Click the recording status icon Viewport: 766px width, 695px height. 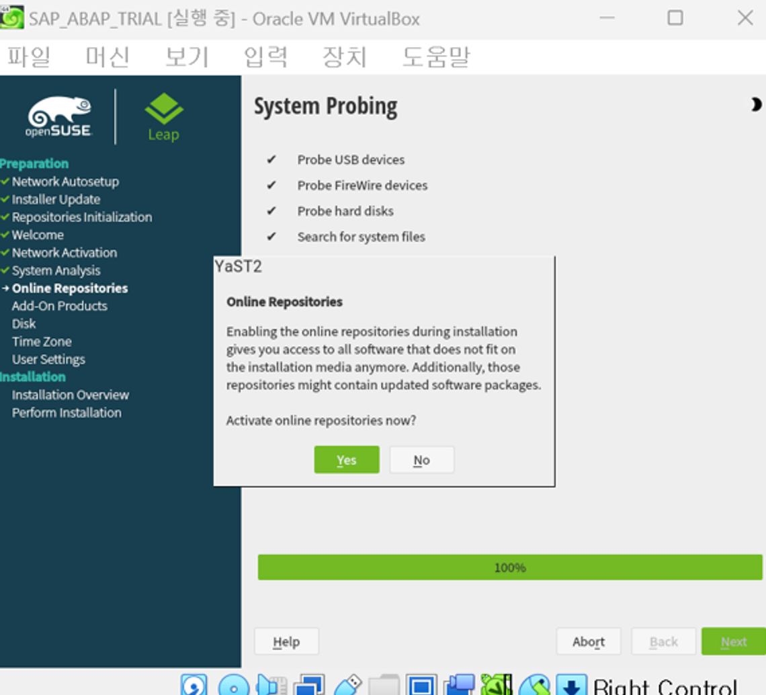459,685
